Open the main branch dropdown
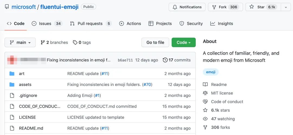293x135 pixels. (20, 42)
